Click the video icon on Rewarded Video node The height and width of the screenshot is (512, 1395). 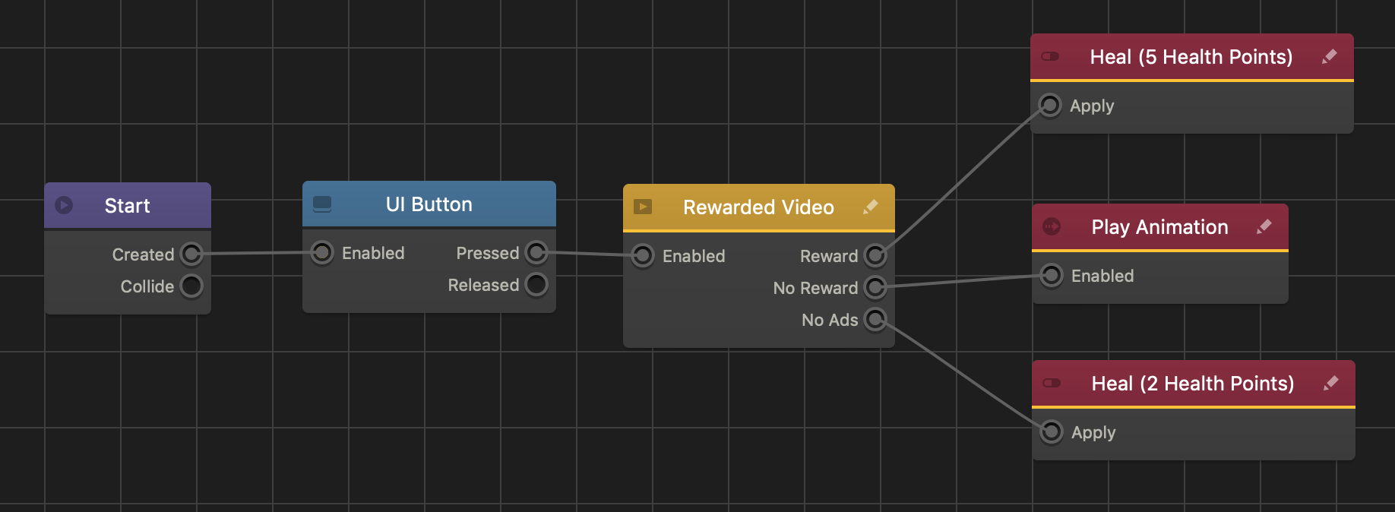tap(643, 207)
